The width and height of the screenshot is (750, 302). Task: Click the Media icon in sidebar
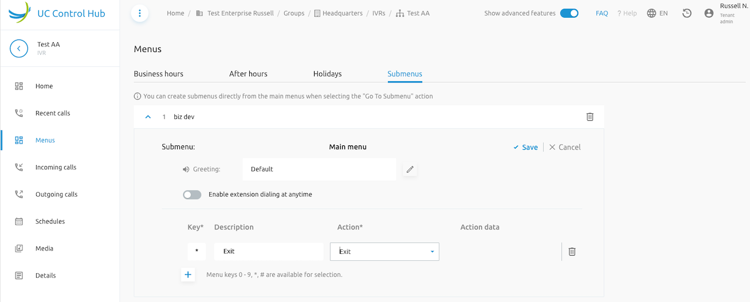[x=19, y=248]
